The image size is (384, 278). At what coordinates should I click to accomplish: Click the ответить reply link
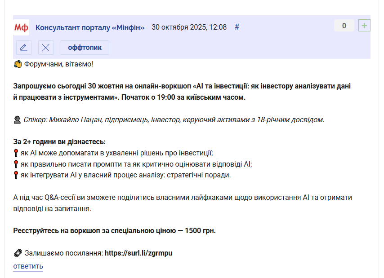coord(28,266)
